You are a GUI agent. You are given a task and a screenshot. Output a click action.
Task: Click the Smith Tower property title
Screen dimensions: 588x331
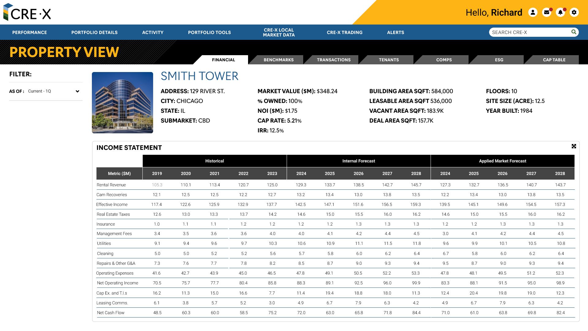click(x=199, y=76)
